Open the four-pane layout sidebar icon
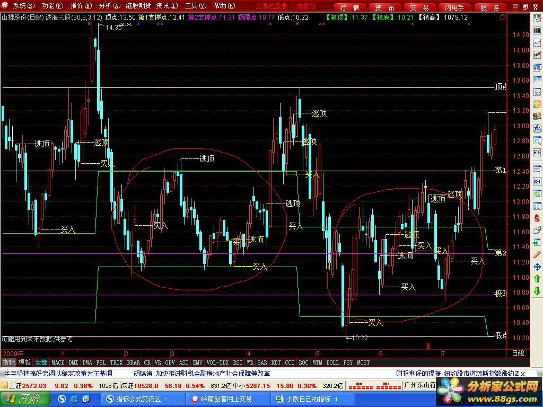543x407 pixels. click(537, 206)
